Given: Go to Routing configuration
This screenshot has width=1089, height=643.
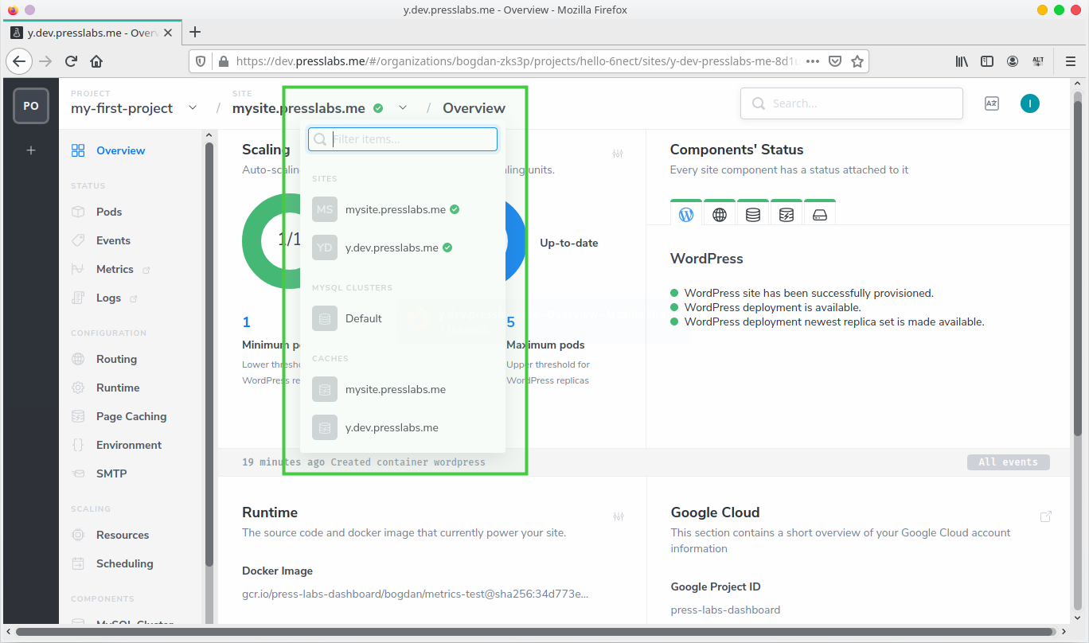Looking at the screenshot, I should [103, 359].
